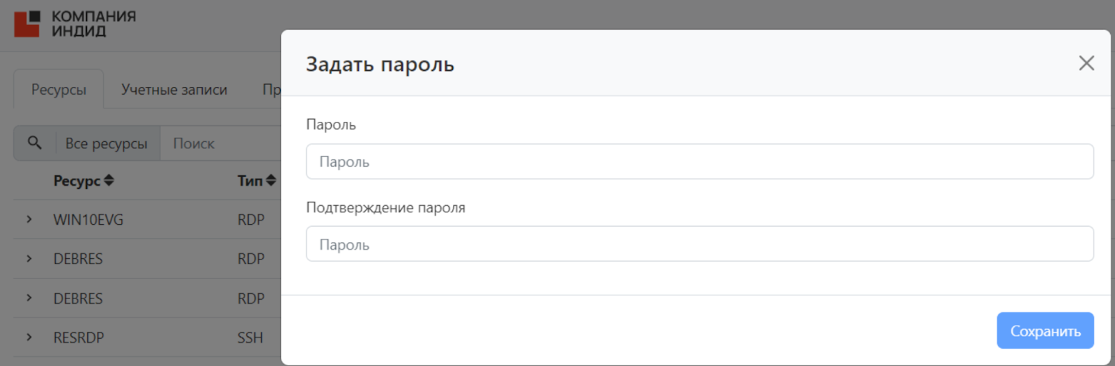The width and height of the screenshot is (1115, 366).
Task: Close the Задать пароль dialog
Action: coord(1086,63)
